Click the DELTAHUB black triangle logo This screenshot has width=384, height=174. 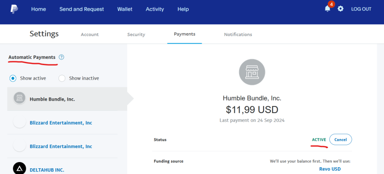point(19,169)
